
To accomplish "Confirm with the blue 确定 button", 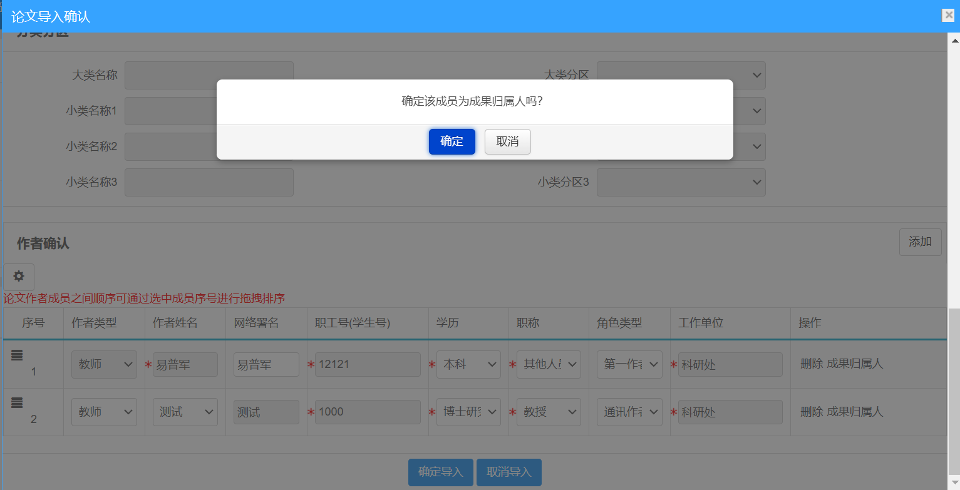I will 452,141.
